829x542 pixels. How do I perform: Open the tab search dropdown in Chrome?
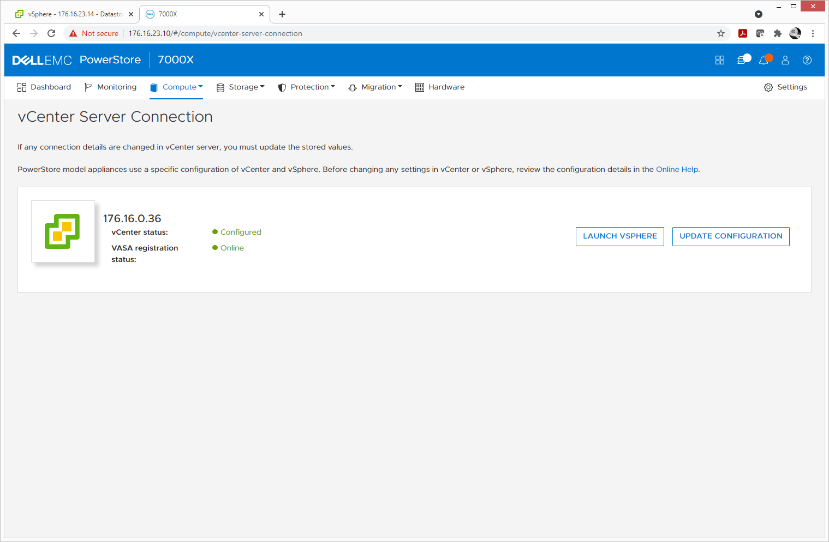(759, 14)
